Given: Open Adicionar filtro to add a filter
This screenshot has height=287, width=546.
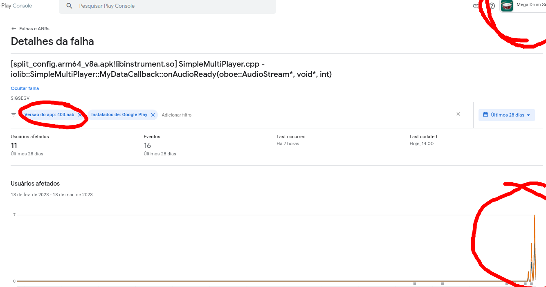Looking at the screenshot, I should [x=176, y=115].
